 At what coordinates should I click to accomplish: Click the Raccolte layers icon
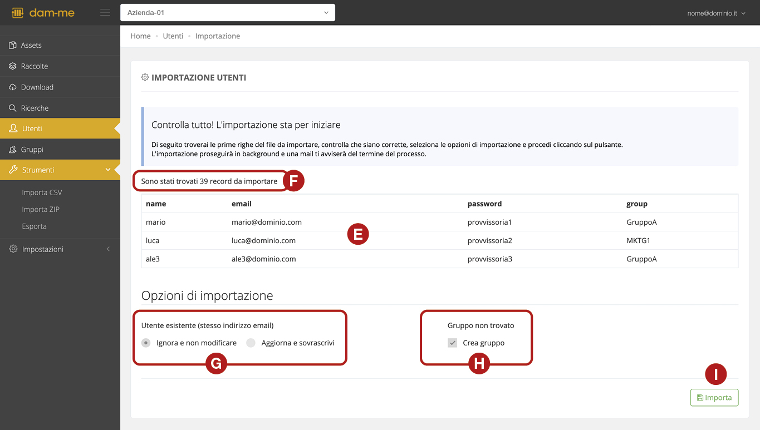(13, 66)
